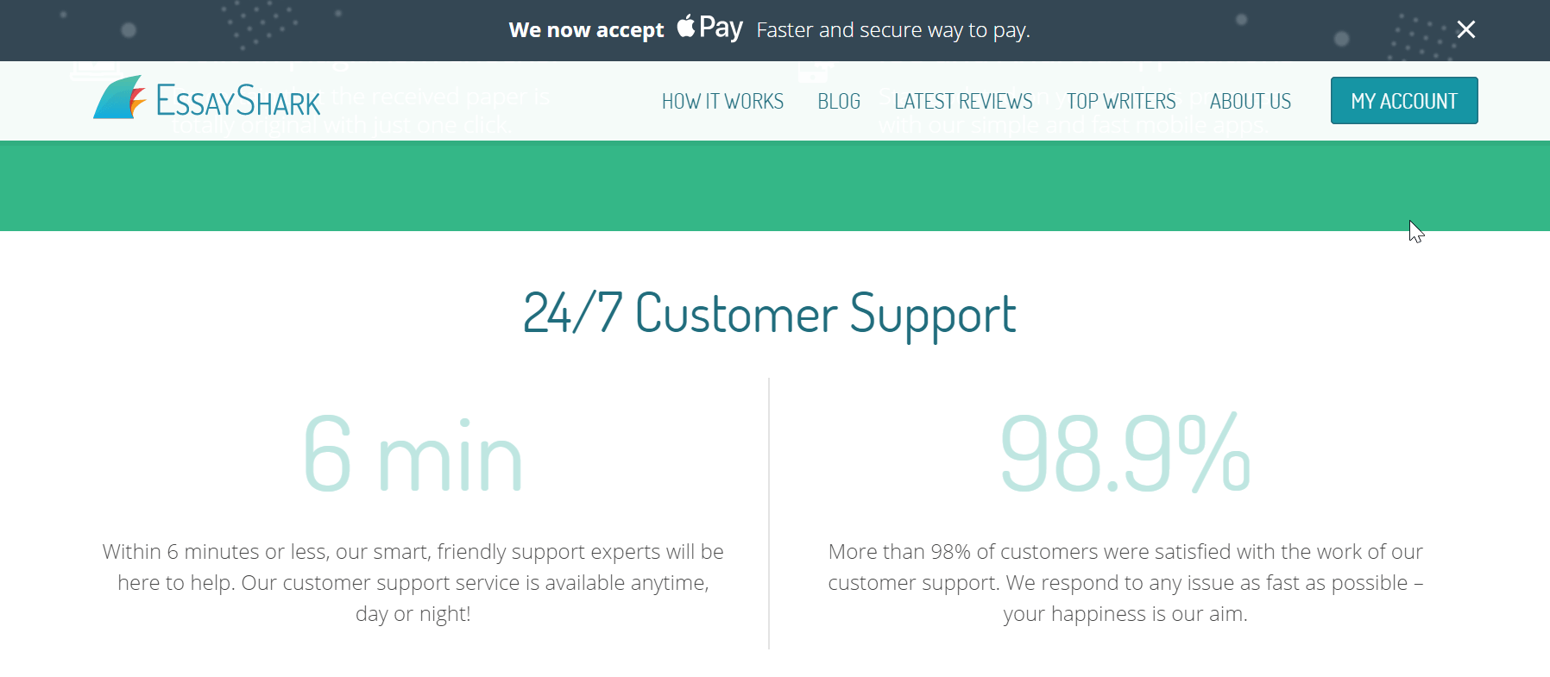Screen dimensions: 1550x677
Task: Navigate to About Us
Action: click(x=1251, y=101)
